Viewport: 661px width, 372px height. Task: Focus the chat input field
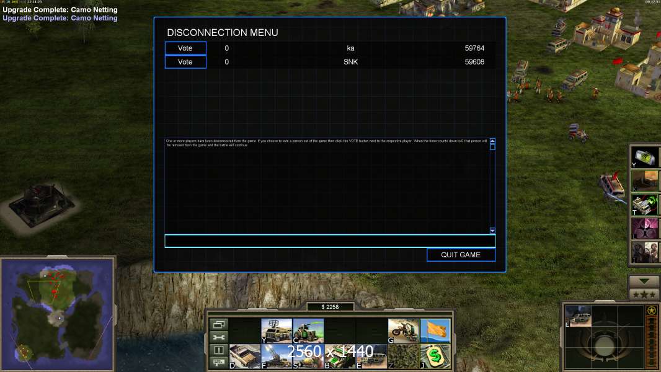click(x=330, y=241)
